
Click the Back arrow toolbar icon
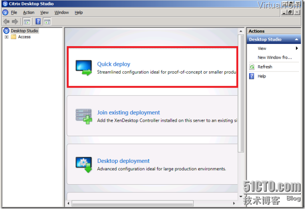pyautogui.click(x=7, y=21)
